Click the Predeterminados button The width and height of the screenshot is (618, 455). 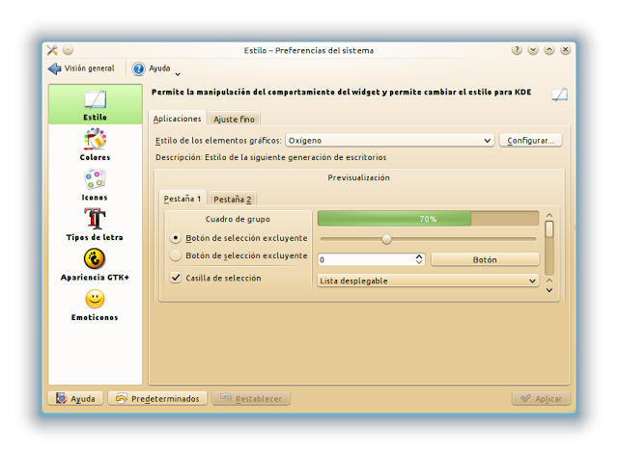[x=157, y=398]
